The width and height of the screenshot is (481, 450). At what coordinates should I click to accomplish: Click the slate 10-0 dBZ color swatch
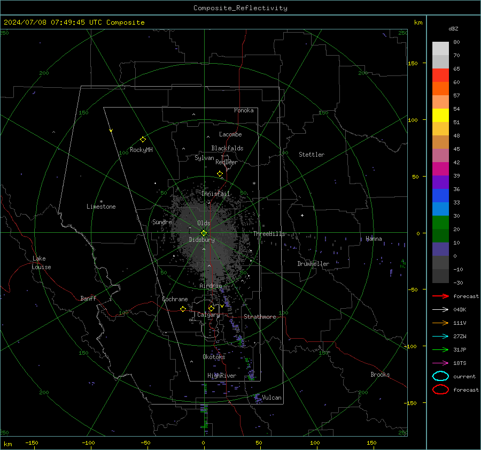[x=440, y=249]
